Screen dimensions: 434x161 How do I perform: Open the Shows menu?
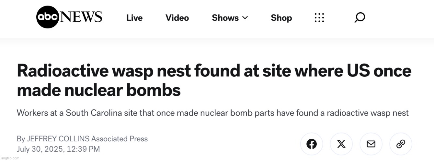point(225,18)
